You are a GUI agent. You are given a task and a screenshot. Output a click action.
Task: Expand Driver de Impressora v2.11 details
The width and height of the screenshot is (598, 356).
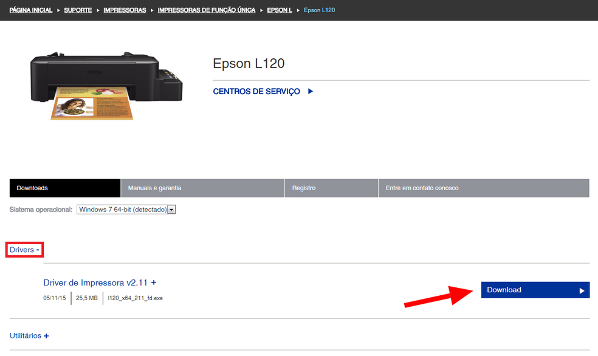[100, 283]
